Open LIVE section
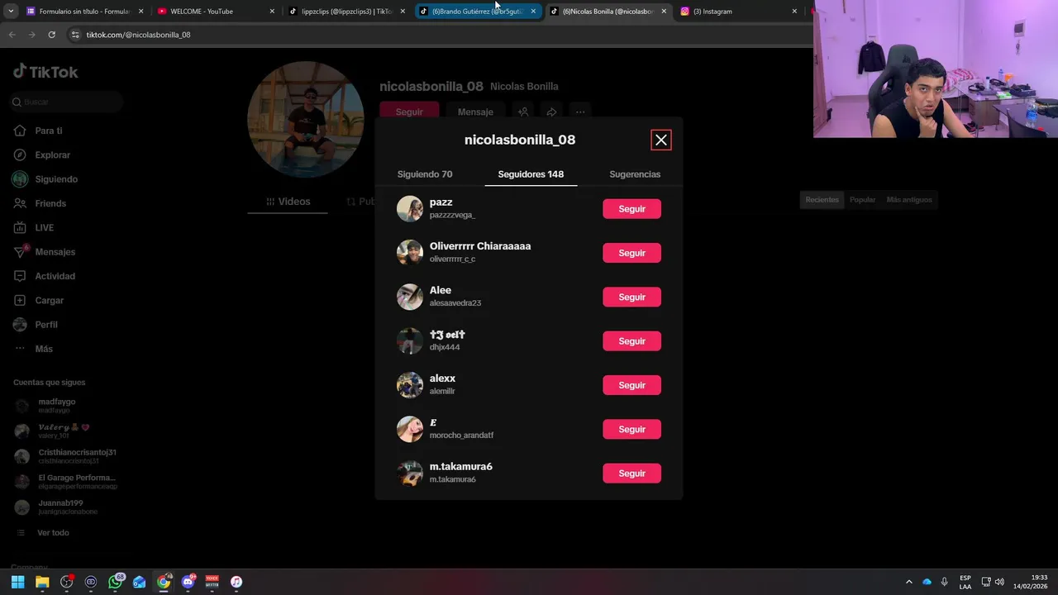The image size is (1058, 595). pos(44,227)
